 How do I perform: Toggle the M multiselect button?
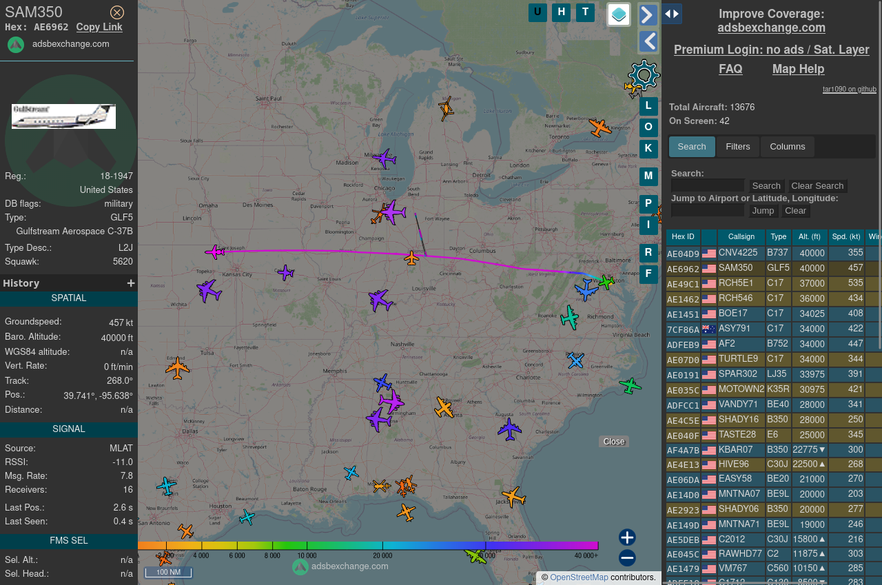pyautogui.click(x=648, y=176)
